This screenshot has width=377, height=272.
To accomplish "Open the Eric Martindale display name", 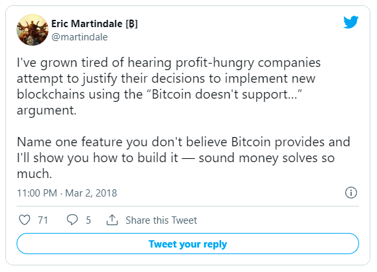I will tap(87, 24).
